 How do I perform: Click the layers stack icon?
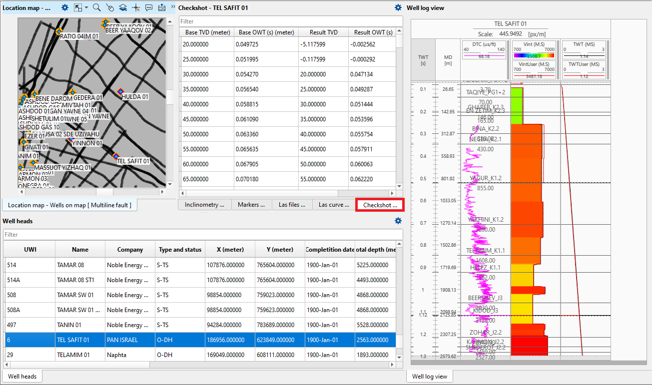coord(122,7)
